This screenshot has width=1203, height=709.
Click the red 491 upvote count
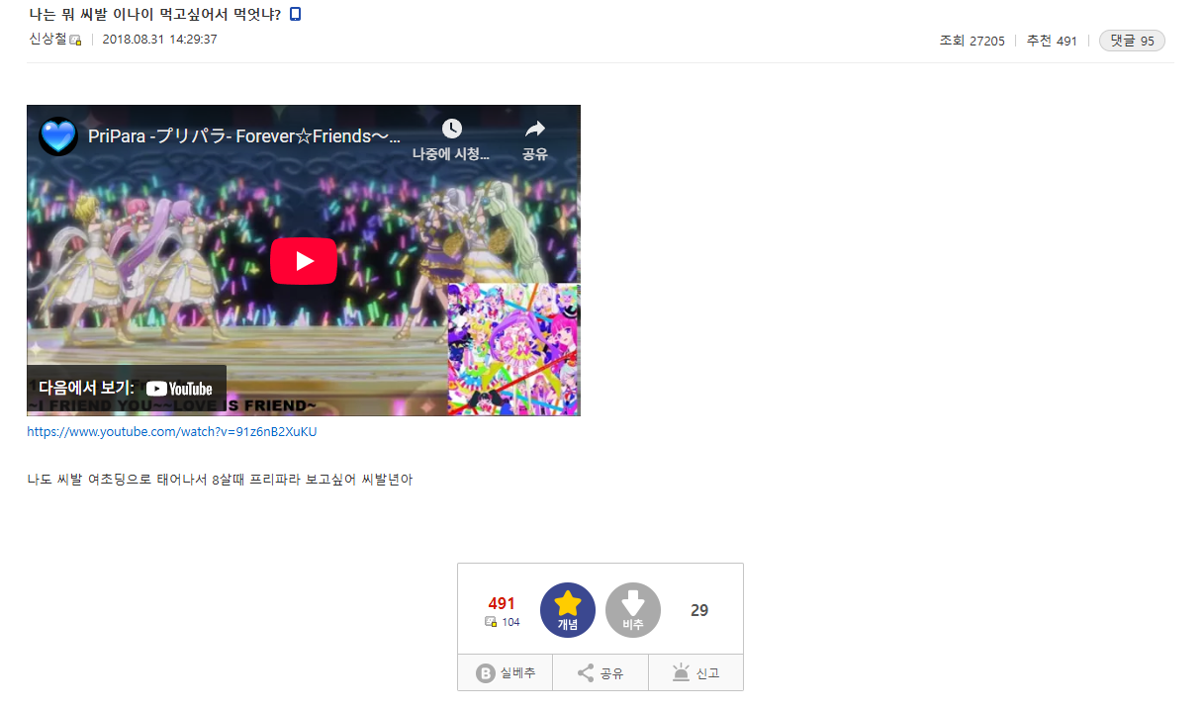(x=502, y=603)
